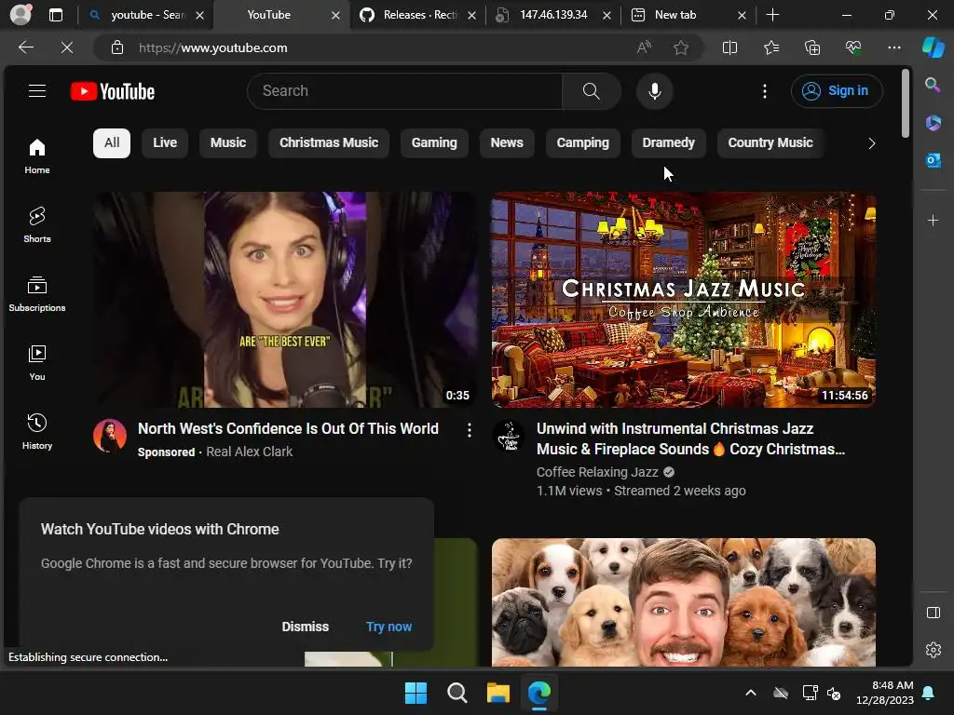Viewport: 954px width, 715px height.
Task: Open the Favorites list
Action: [x=770, y=47]
